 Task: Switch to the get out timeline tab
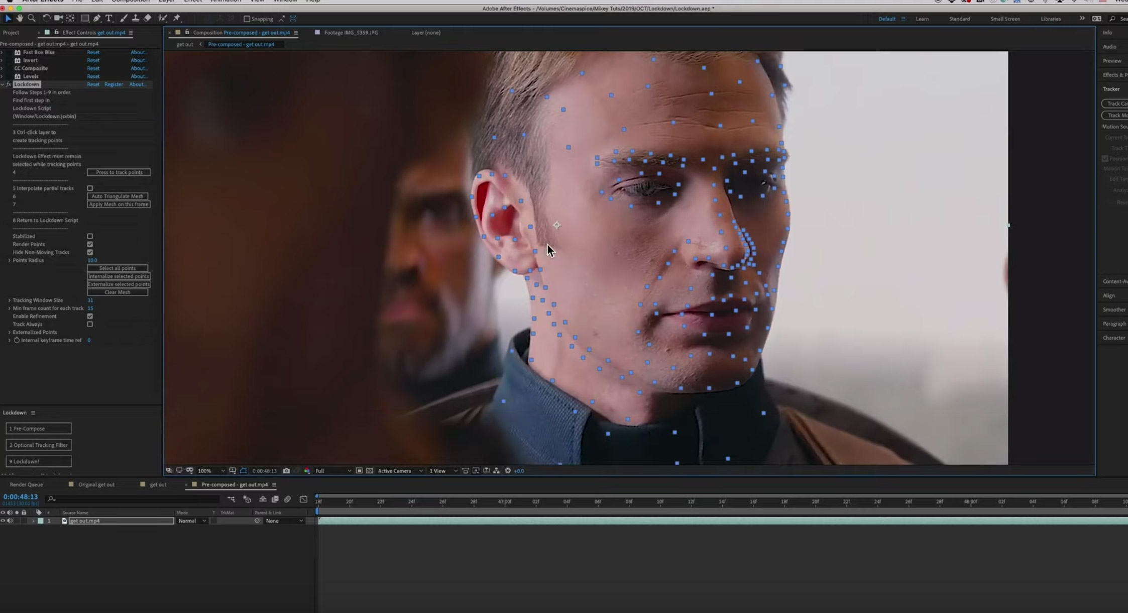click(x=158, y=485)
